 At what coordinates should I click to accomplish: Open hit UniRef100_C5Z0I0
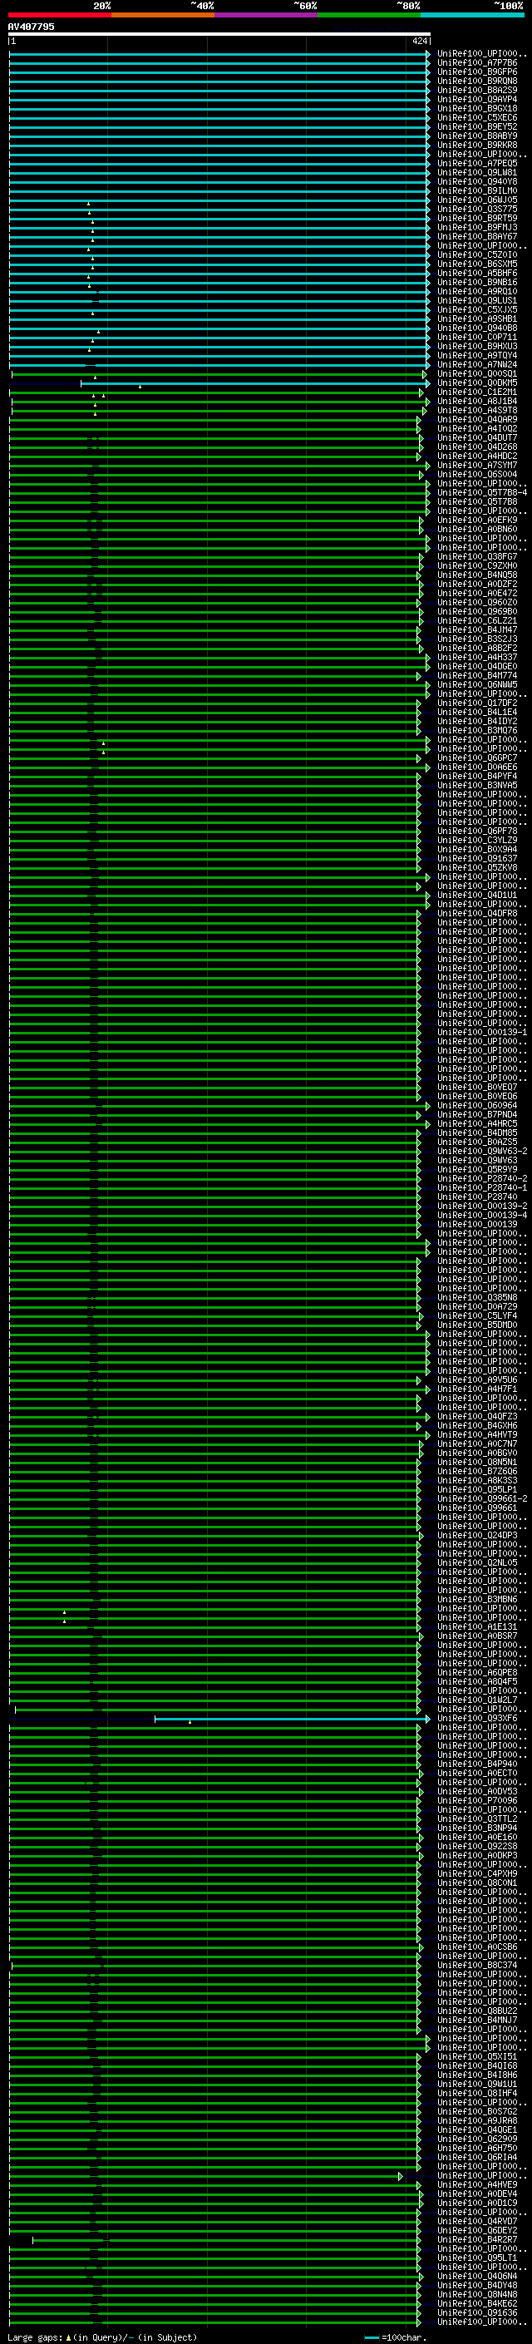point(477,254)
